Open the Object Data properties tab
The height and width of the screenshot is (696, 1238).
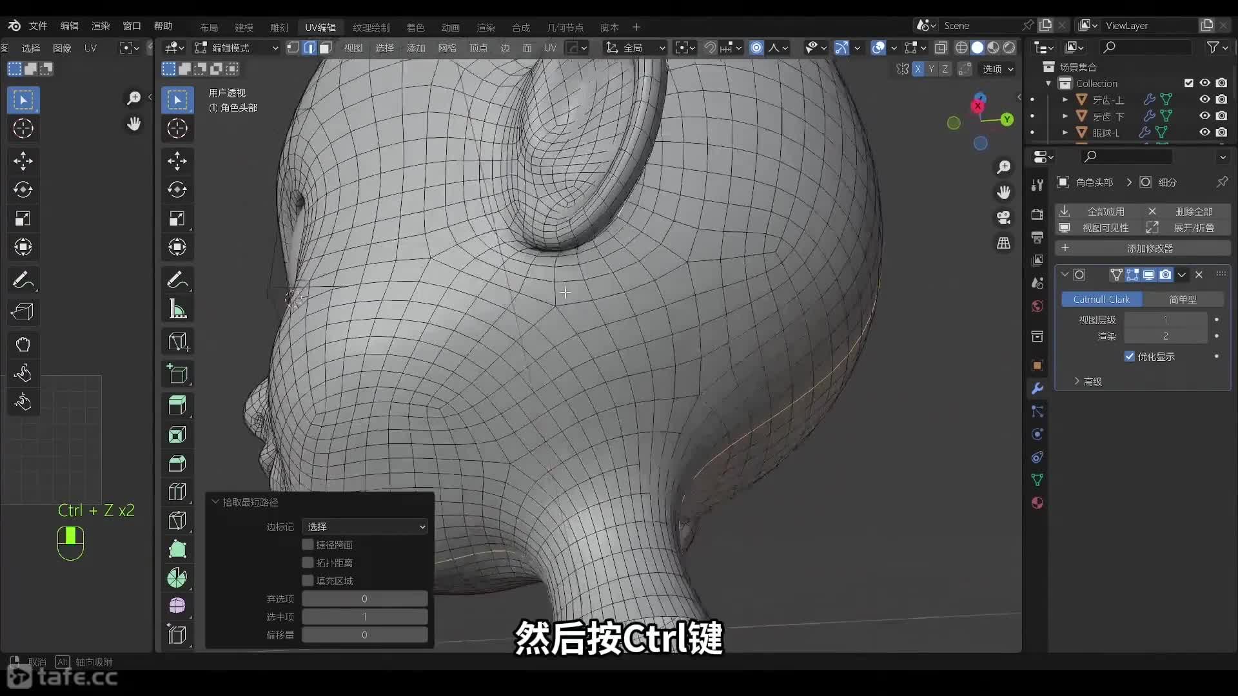coord(1037,479)
